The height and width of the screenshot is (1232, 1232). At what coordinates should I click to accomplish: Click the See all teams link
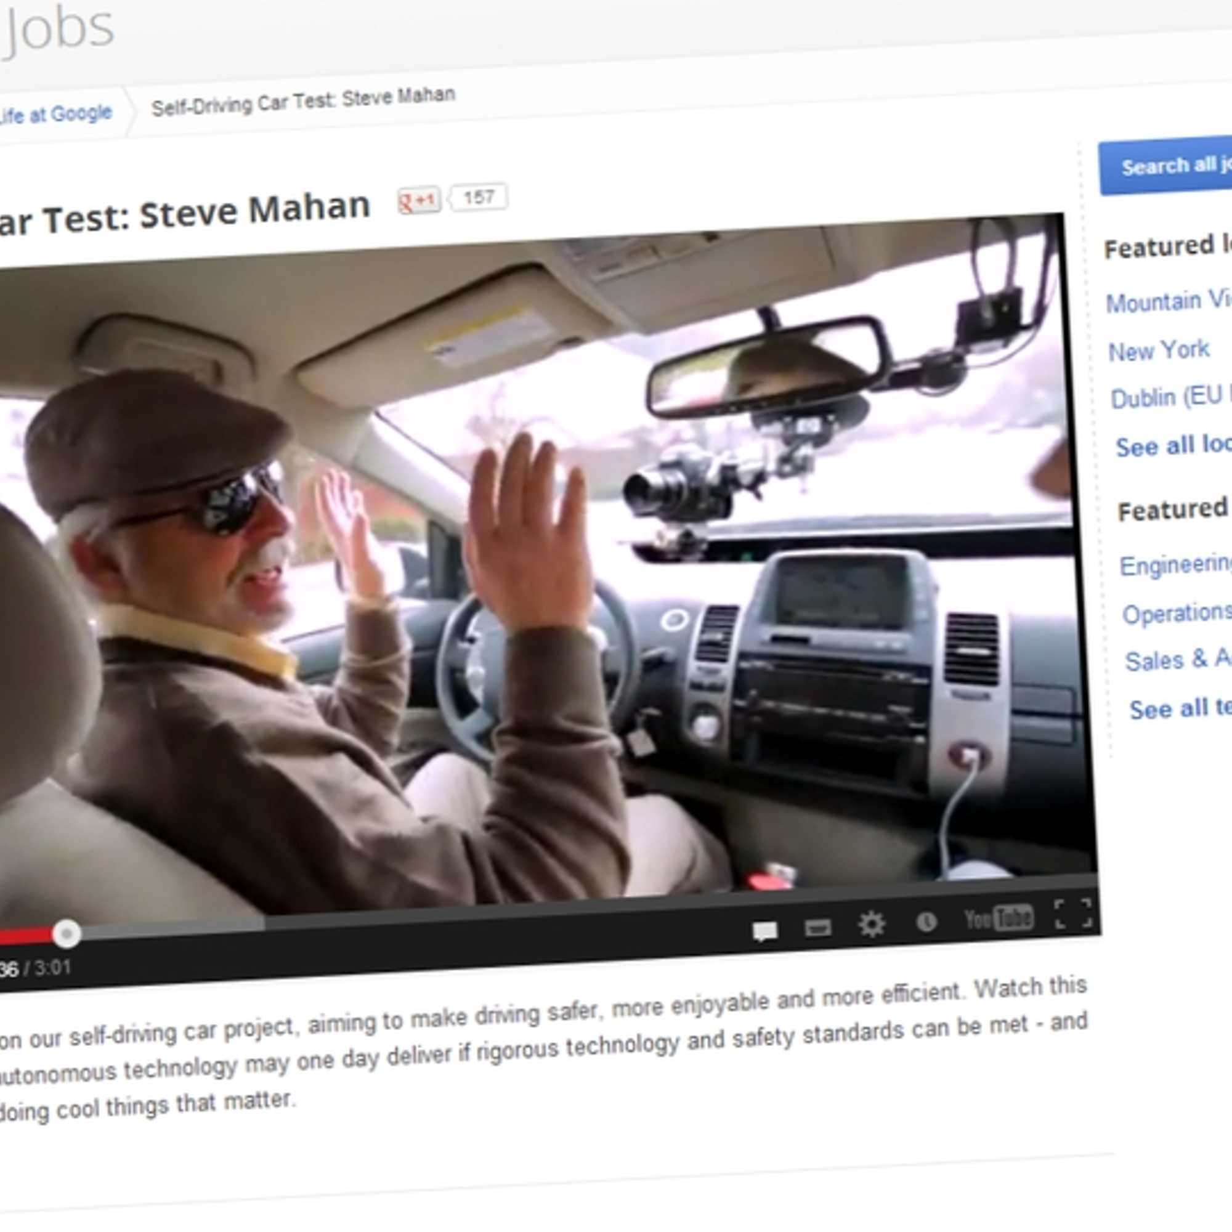click(1180, 708)
